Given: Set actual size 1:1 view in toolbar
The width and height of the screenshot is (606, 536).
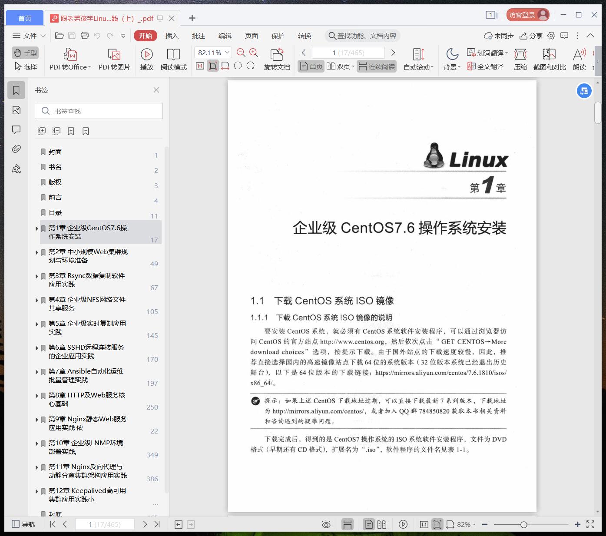Looking at the screenshot, I should click(x=200, y=66).
